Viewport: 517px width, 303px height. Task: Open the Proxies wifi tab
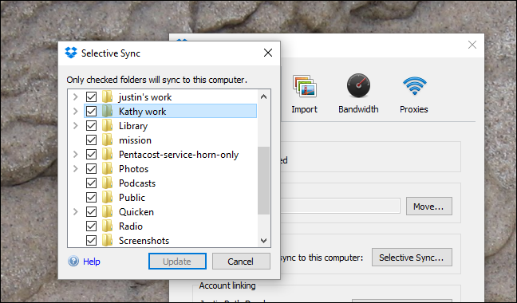tap(414, 85)
